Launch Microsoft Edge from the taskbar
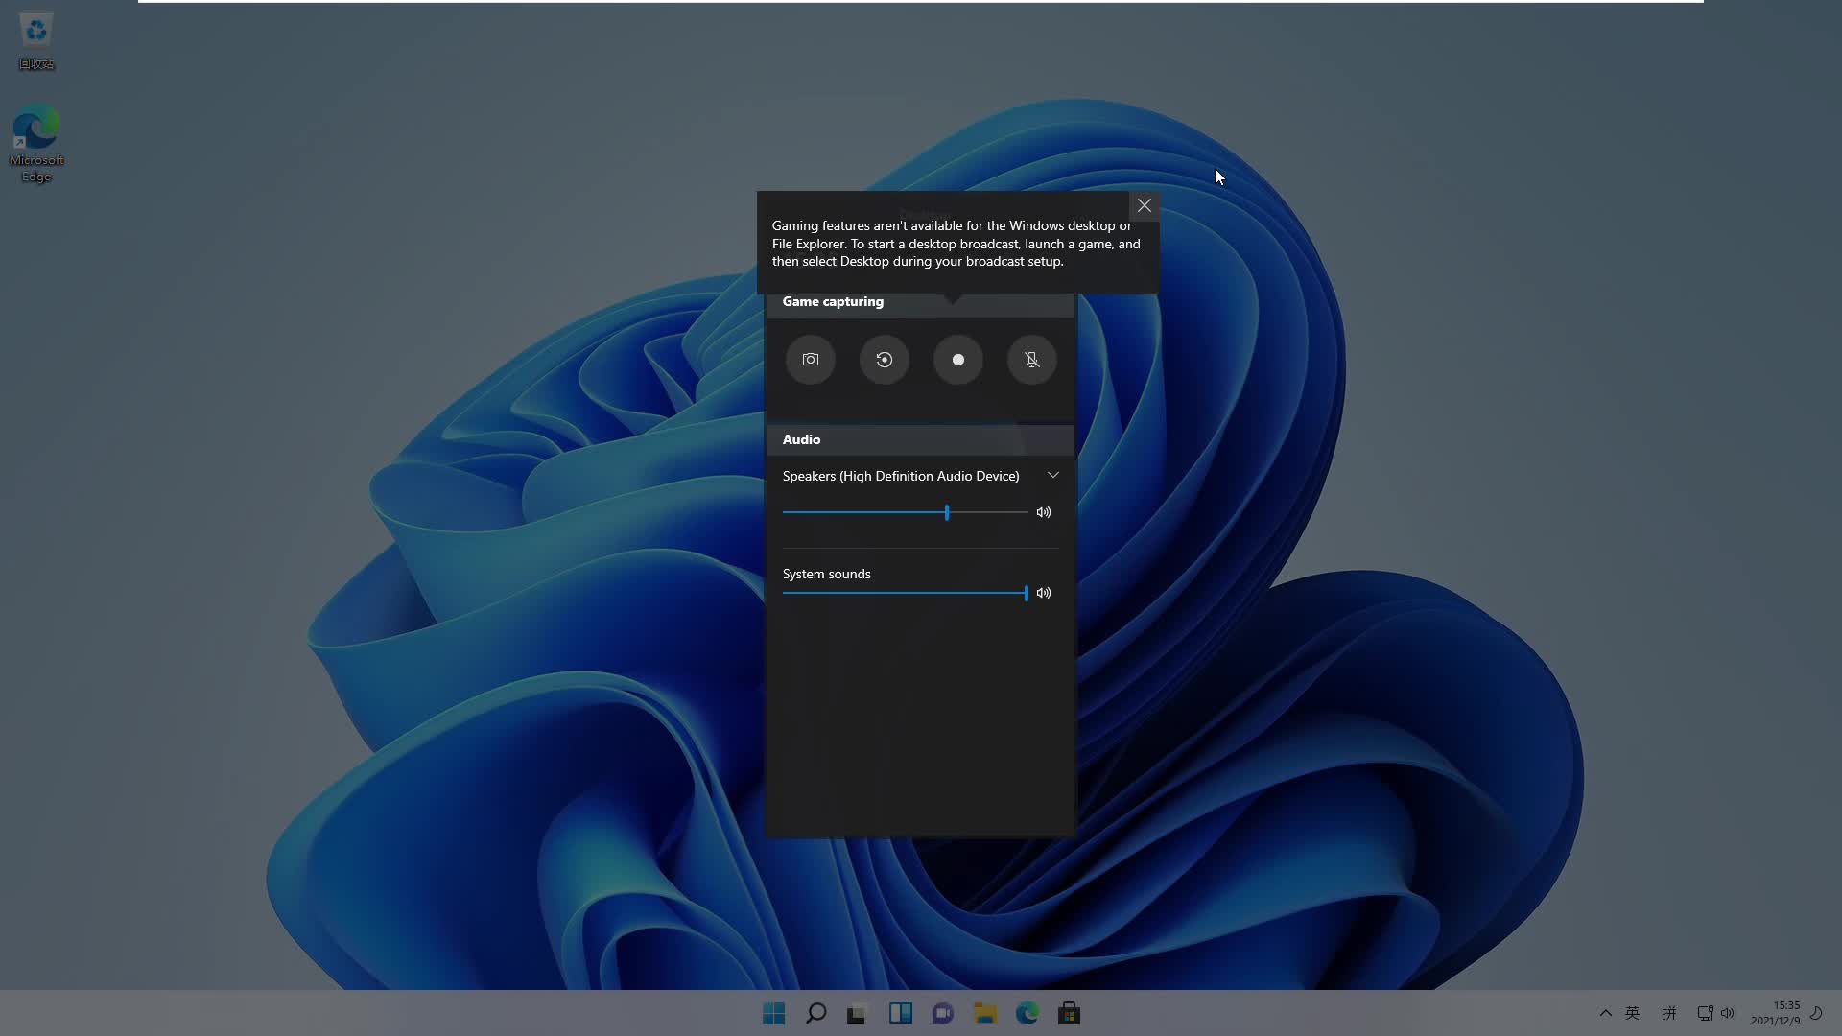Screen dimensions: 1842x1036 click(1027, 1012)
